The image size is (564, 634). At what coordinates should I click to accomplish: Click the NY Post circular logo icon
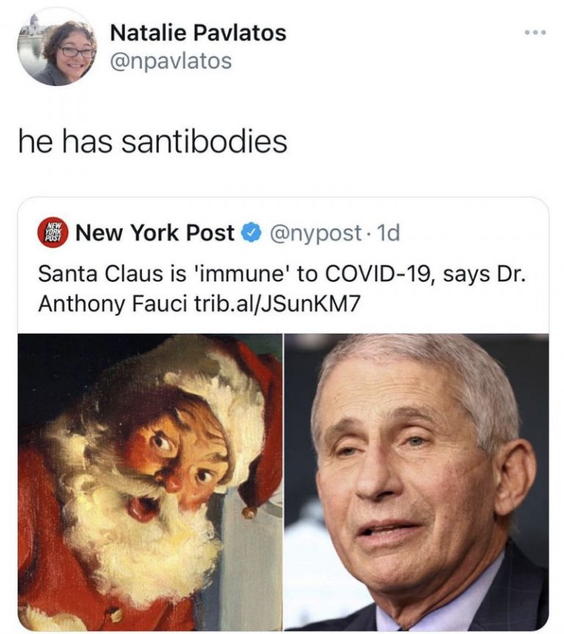[x=50, y=231]
